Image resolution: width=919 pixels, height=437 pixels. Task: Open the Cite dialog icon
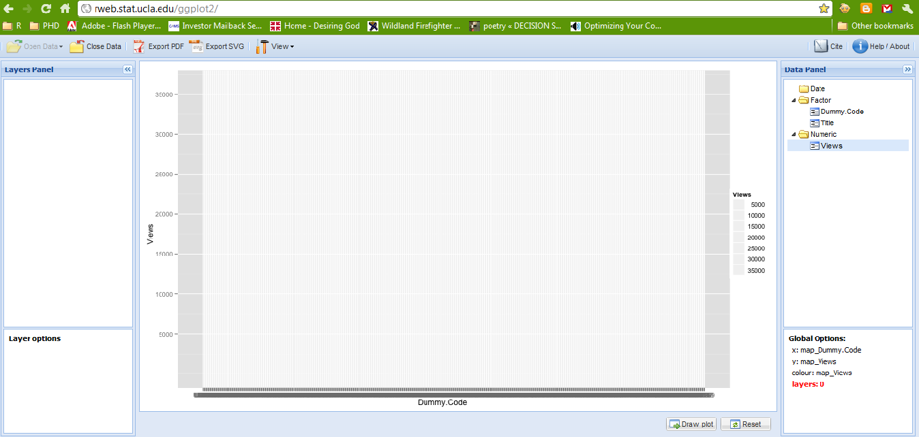click(x=820, y=46)
